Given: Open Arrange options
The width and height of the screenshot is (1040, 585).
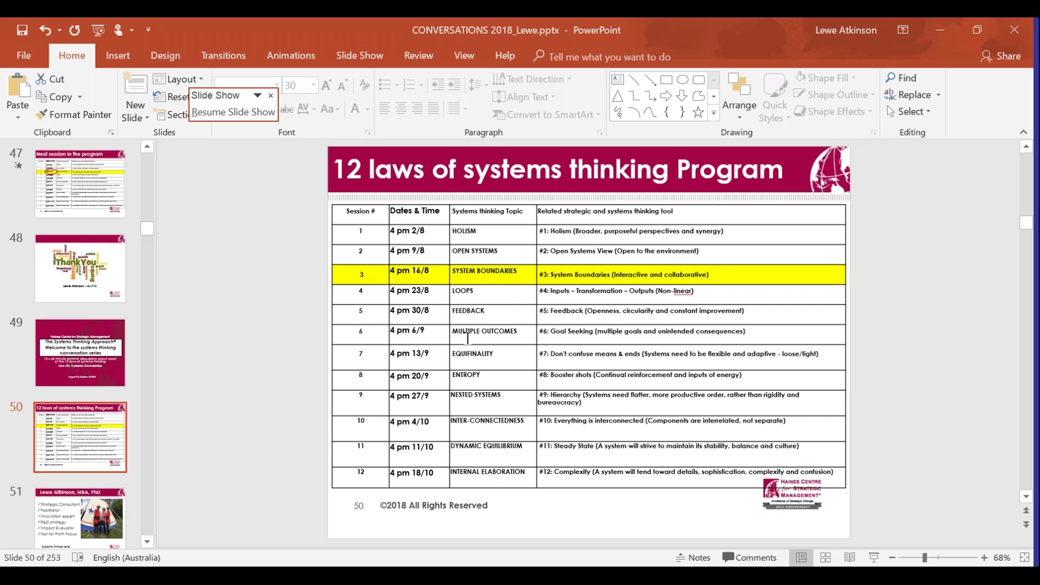Looking at the screenshot, I should point(739,96).
